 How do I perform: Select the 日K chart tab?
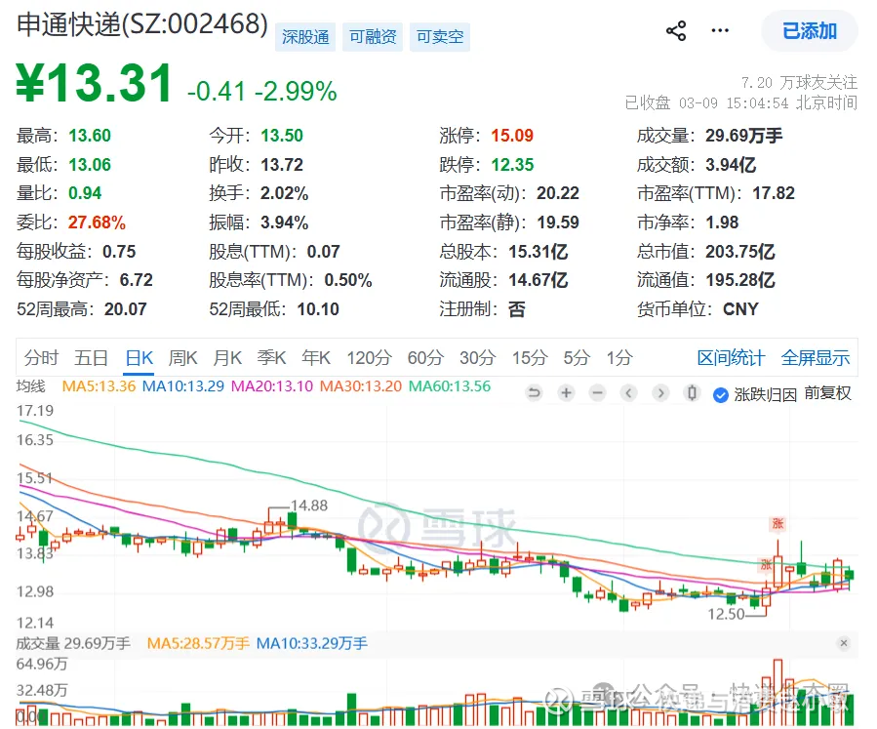140,357
